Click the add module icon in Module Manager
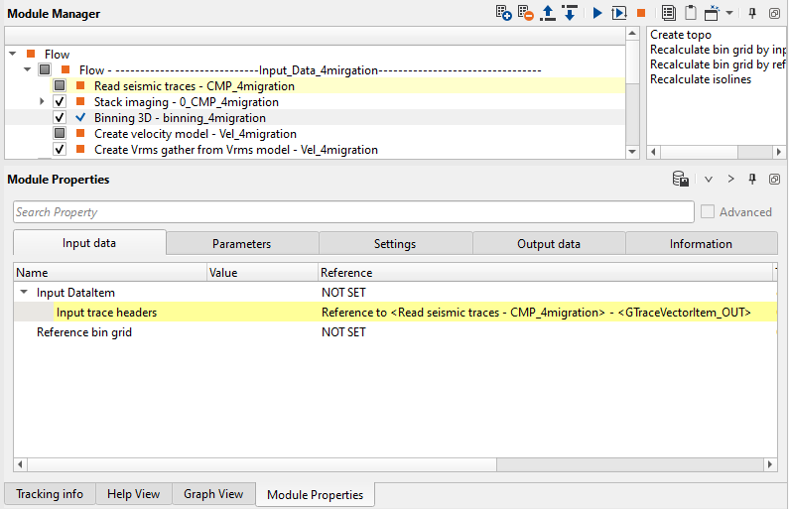789x509 pixels. coord(503,13)
